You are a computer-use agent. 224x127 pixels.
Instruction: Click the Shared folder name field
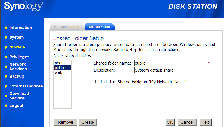[x=170, y=63]
